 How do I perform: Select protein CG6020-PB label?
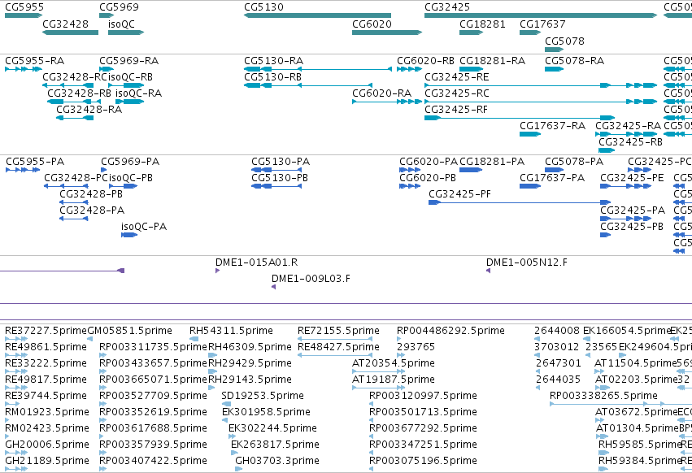point(428,178)
